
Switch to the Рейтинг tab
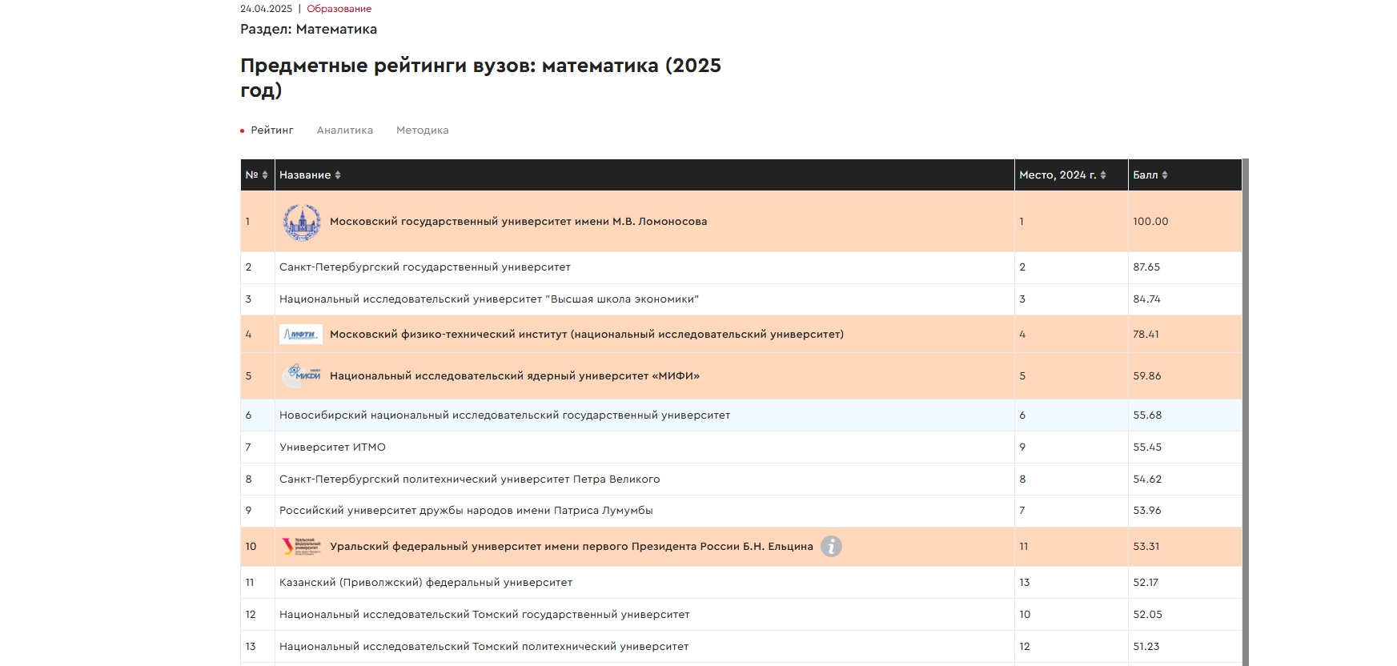(x=272, y=130)
